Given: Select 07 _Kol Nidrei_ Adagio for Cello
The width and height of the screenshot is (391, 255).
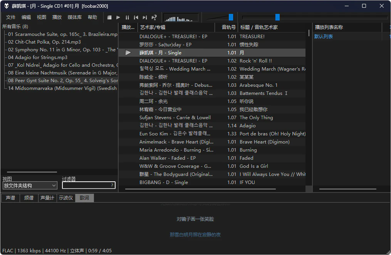Looking at the screenshot, I should point(62,65).
